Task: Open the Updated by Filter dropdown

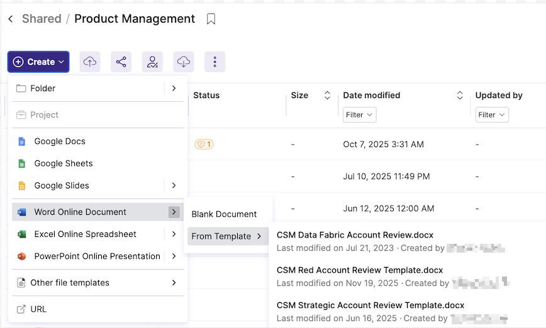Action: coord(491,115)
